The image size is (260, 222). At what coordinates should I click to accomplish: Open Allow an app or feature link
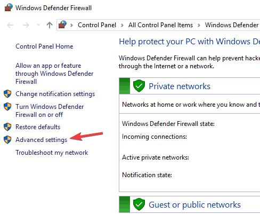54,74
